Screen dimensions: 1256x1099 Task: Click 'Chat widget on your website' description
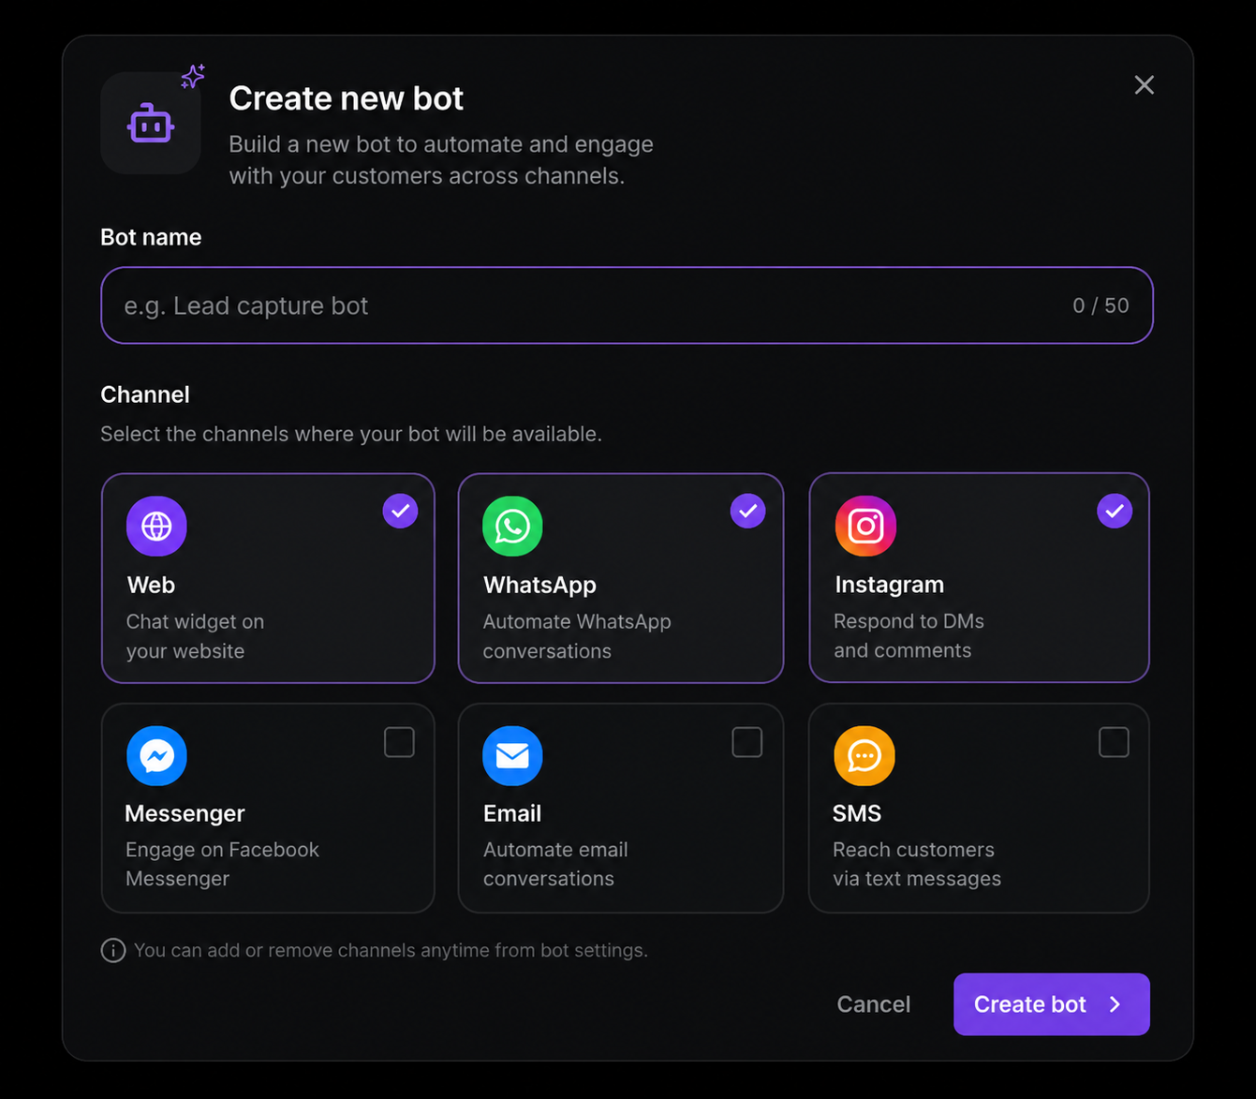tap(195, 636)
